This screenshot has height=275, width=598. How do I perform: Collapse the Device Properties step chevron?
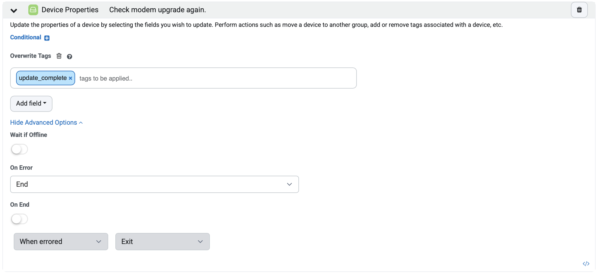[14, 10]
